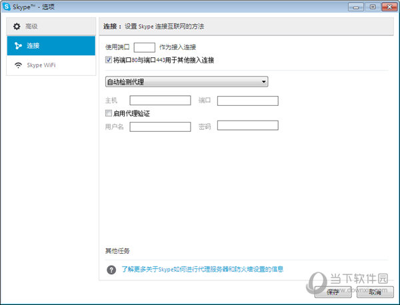This screenshot has height=305, width=400.
Task: Click the Skype logo in title bar
Action: click(x=7, y=7)
